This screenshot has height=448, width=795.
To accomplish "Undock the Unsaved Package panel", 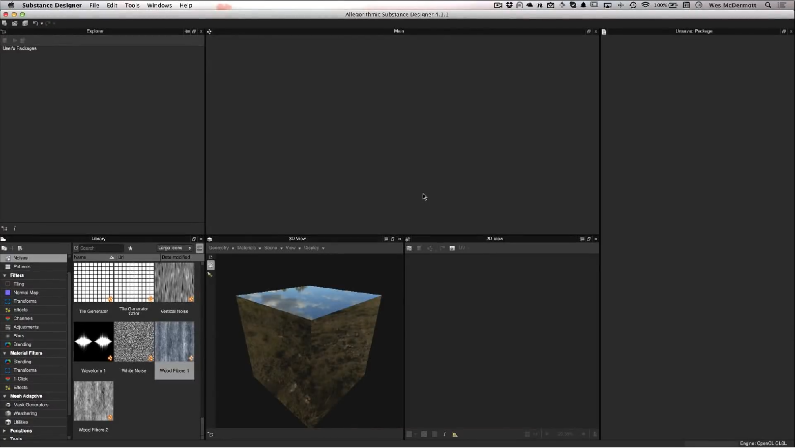I will click(784, 31).
